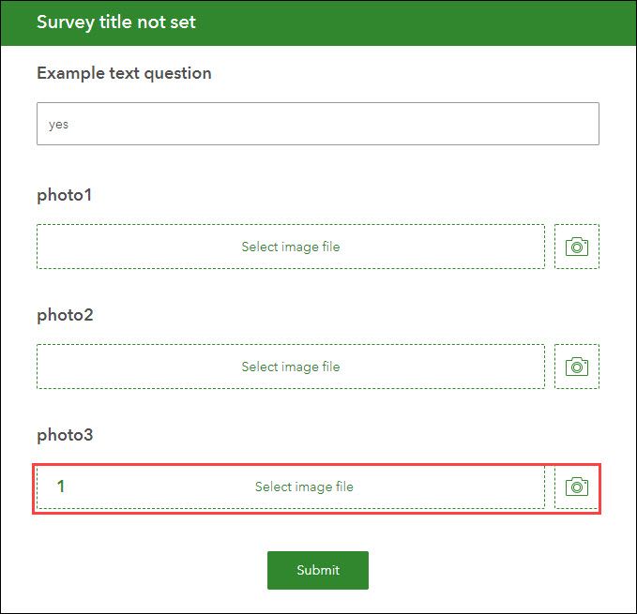
Task: Focus the Example text question input
Action: point(318,124)
